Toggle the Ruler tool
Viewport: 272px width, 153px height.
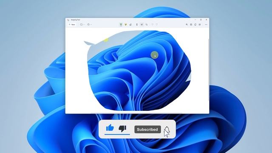pyautogui.click(x=137, y=25)
